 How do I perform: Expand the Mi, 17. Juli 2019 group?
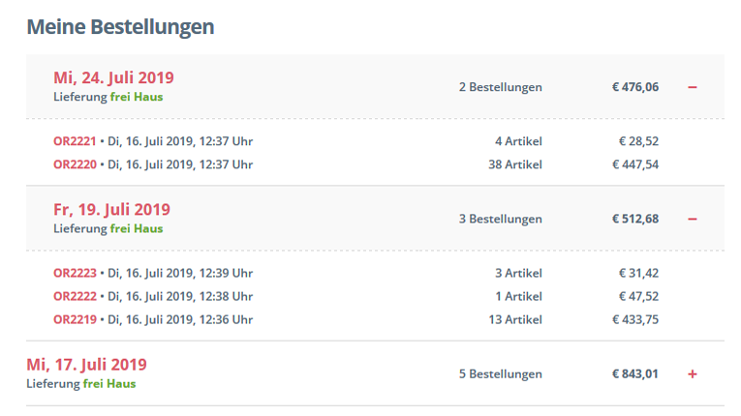(693, 374)
